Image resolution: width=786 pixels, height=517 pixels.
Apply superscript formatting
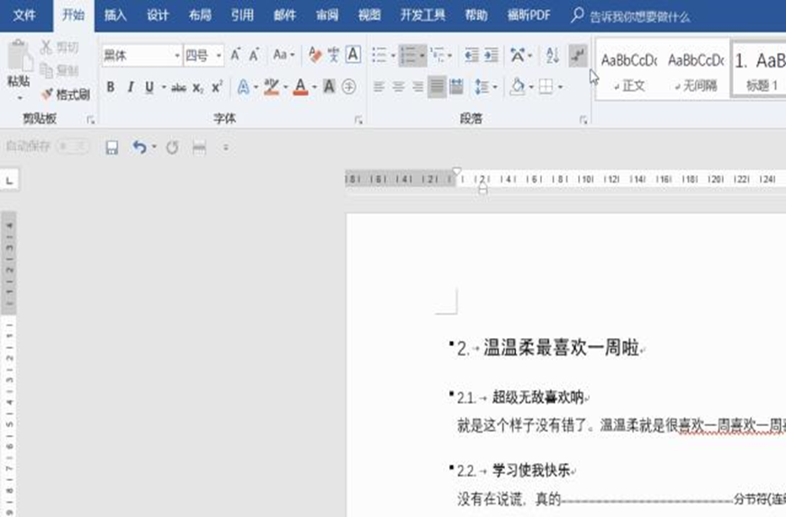[x=217, y=87]
